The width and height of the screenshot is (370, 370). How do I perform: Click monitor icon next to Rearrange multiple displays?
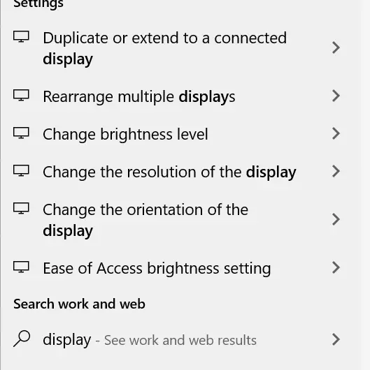pyautogui.click(x=21, y=95)
